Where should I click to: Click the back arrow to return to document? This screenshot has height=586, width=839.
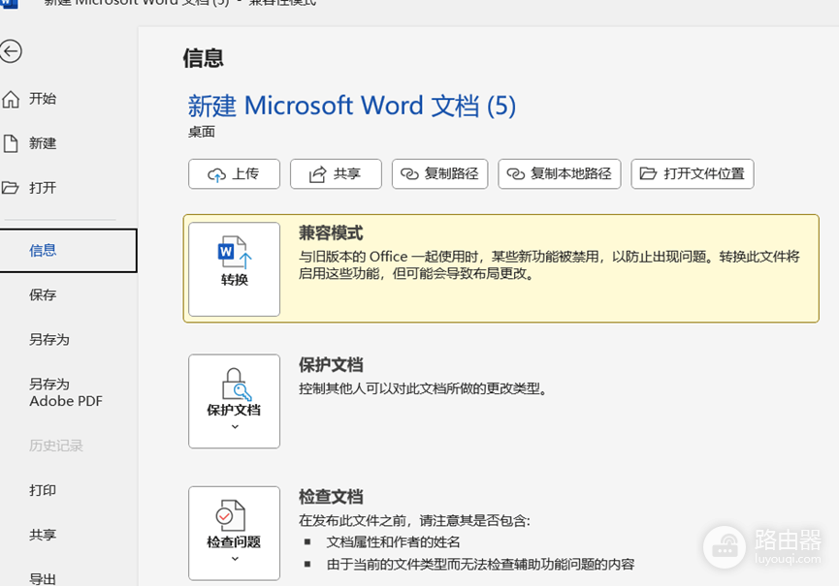10,51
